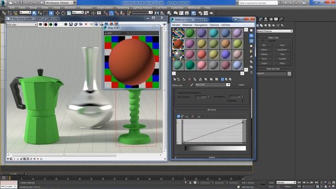Click Assign Material to Selection icon
Image resolution: width=336 pixels, height=189 pixels.
(x=184, y=79)
